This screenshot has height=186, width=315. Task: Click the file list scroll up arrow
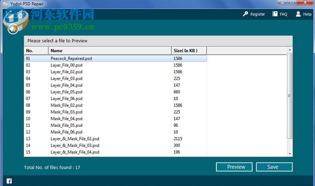(x=290, y=50)
